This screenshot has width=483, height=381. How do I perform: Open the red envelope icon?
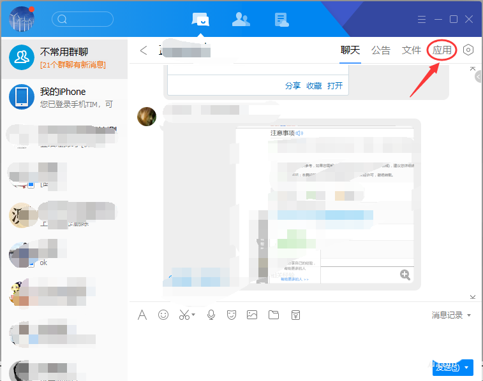tap(295, 315)
